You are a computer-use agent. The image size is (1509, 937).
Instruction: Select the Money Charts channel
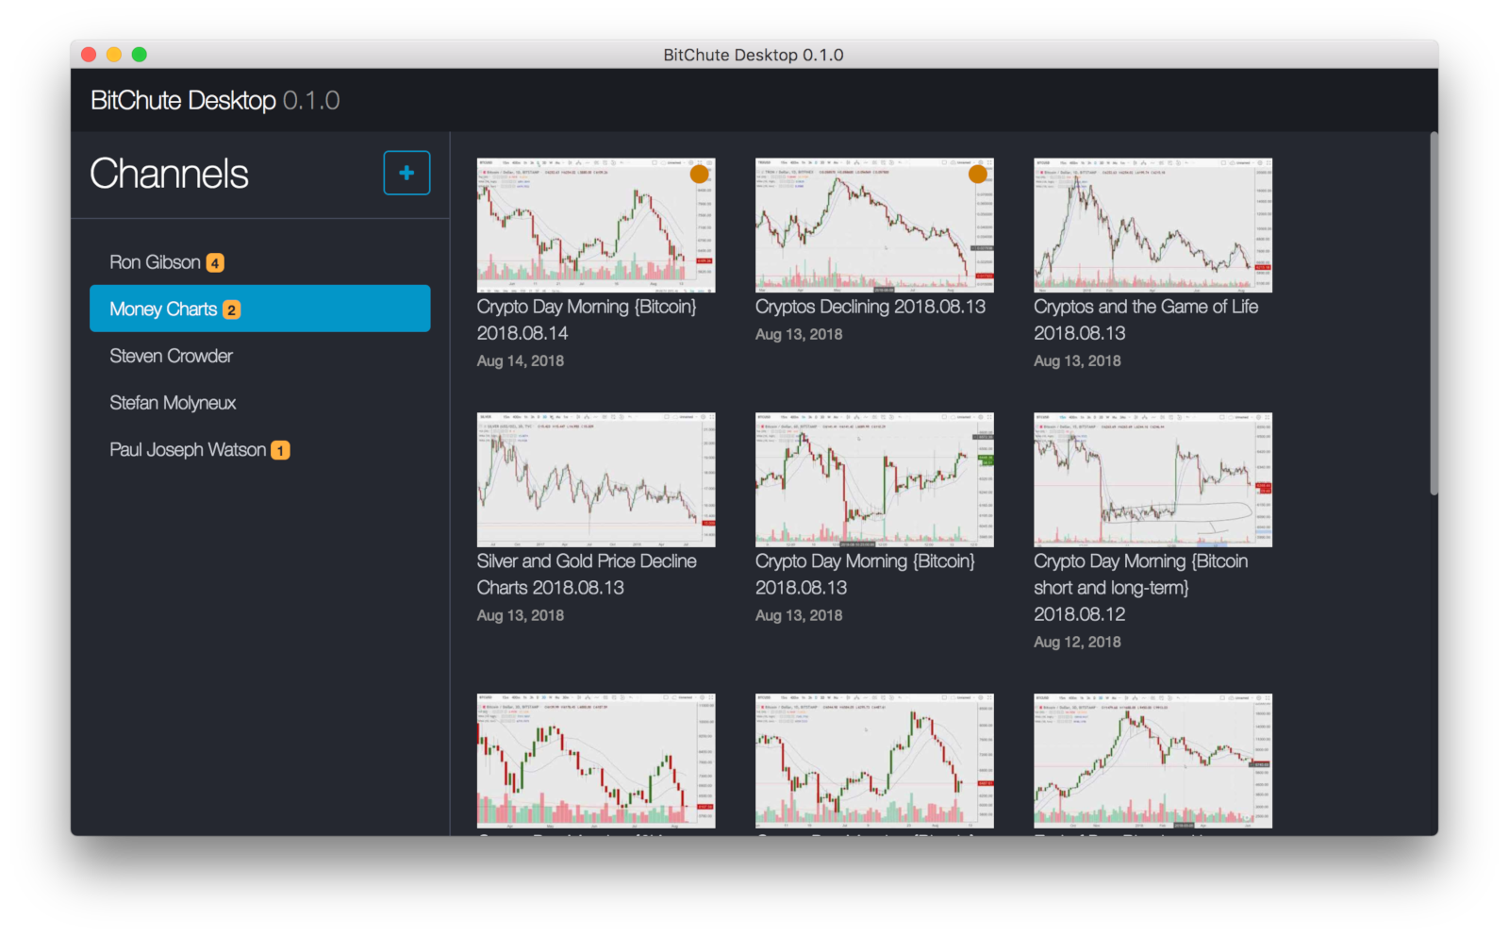tap(259, 309)
